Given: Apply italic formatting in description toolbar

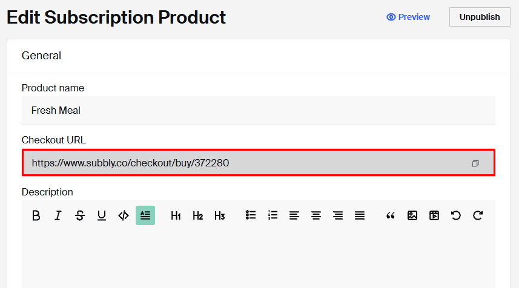Looking at the screenshot, I should click(x=58, y=215).
